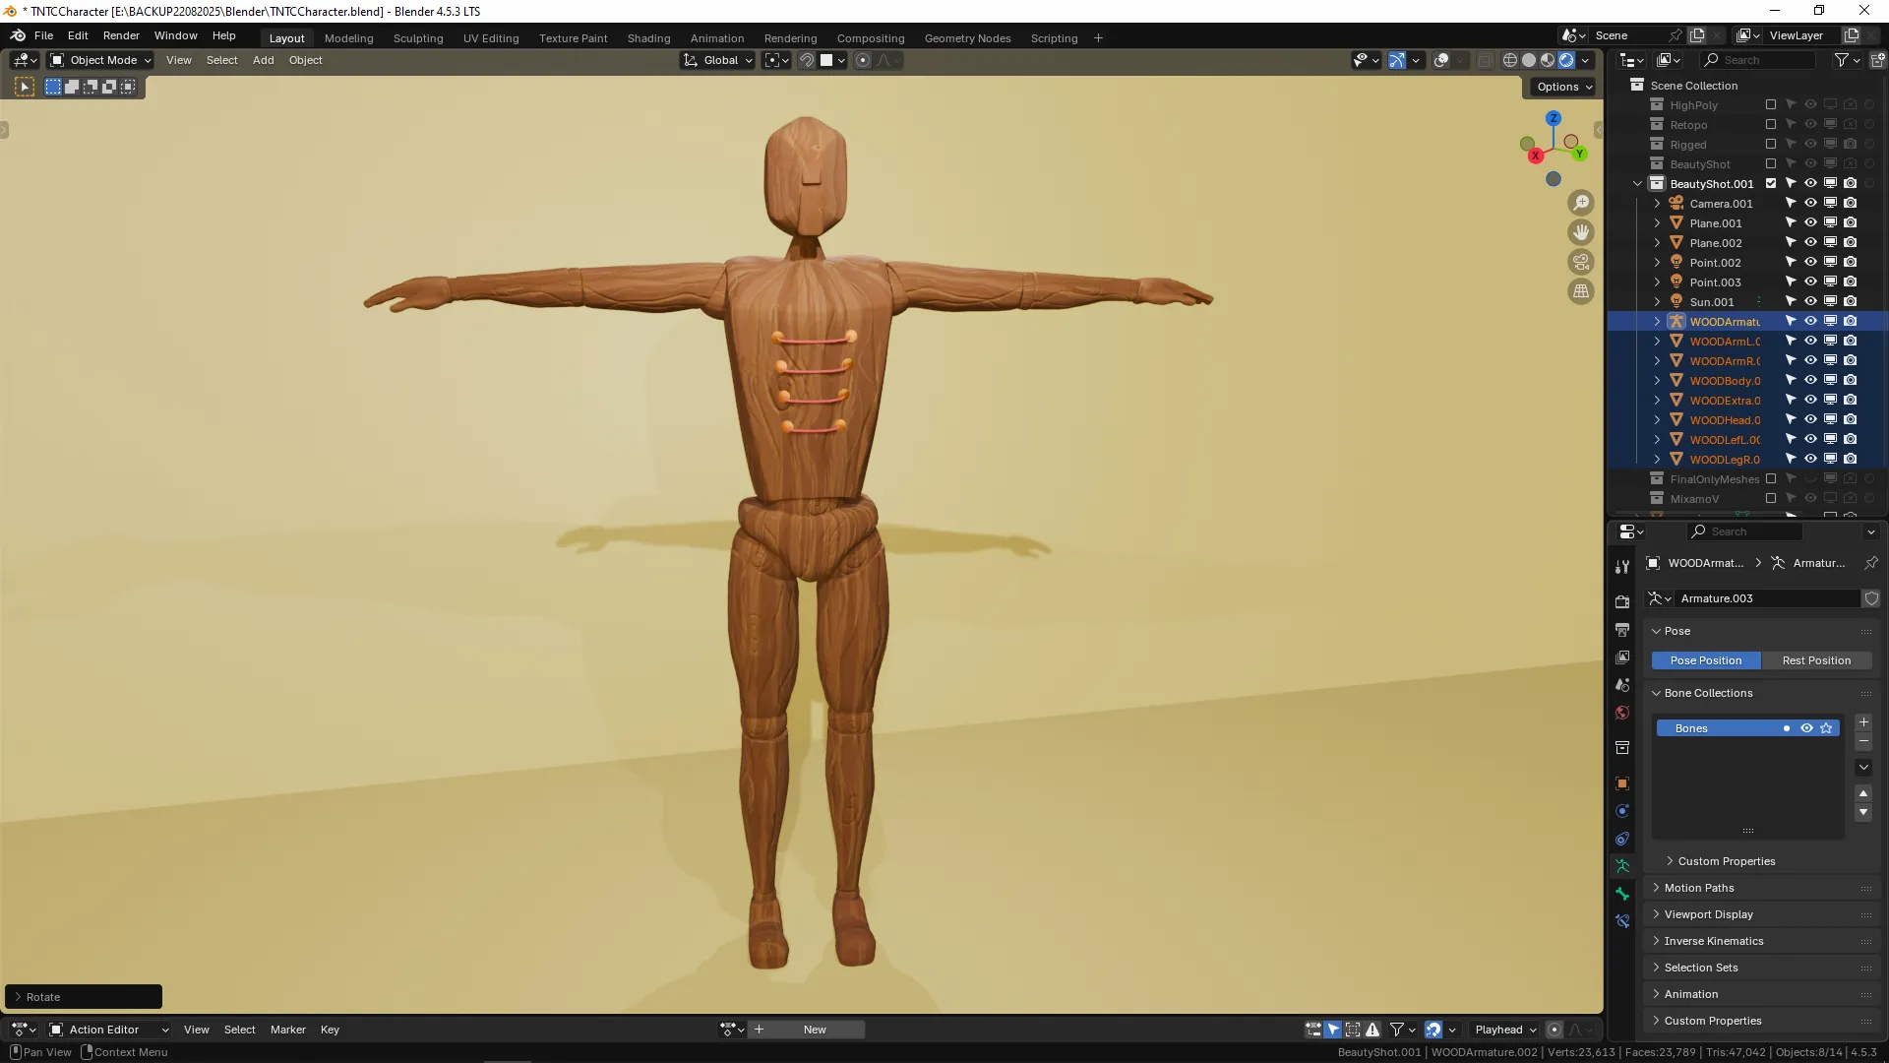Open the Render menu
This screenshot has height=1063, width=1889.
pyautogui.click(x=121, y=35)
